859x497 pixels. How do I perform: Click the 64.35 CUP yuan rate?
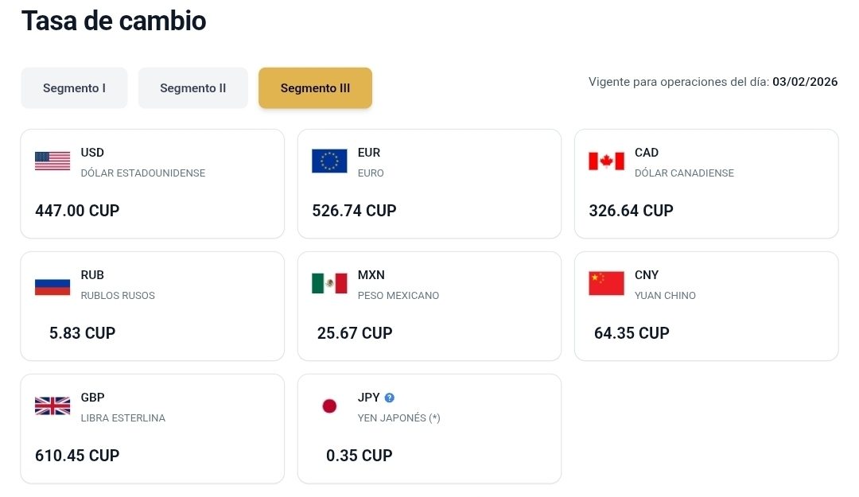[x=632, y=333]
